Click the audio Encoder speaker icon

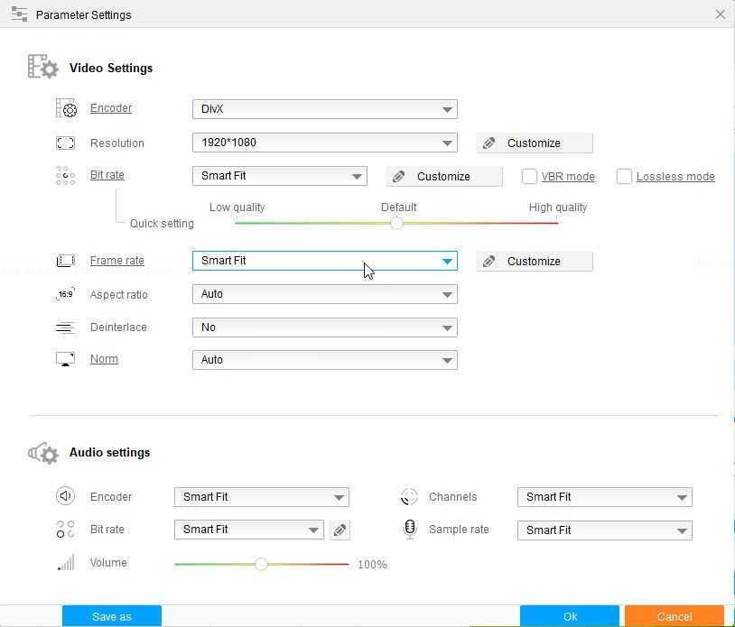[65, 496]
